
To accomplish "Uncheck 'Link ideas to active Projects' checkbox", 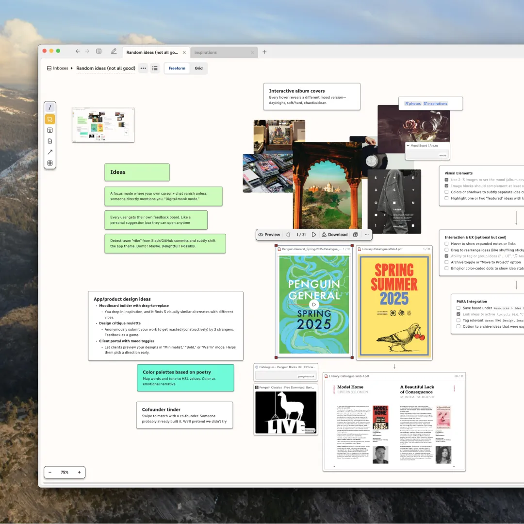I will point(458,314).
